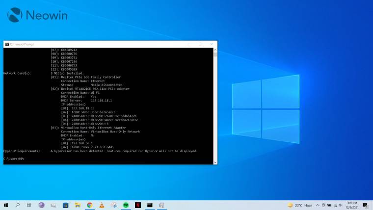
Task: Open the Action Center notifications icon
Action: pyautogui.click(x=366, y=205)
